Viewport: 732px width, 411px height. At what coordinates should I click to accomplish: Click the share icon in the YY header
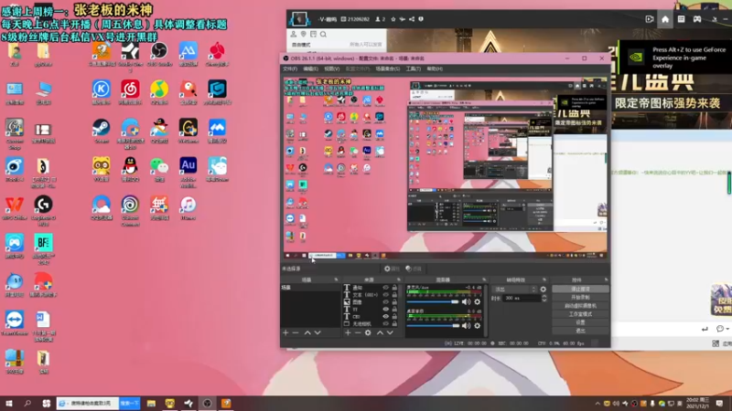(x=412, y=19)
